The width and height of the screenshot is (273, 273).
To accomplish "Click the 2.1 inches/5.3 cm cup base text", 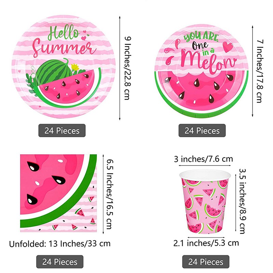I will click(206, 243).
